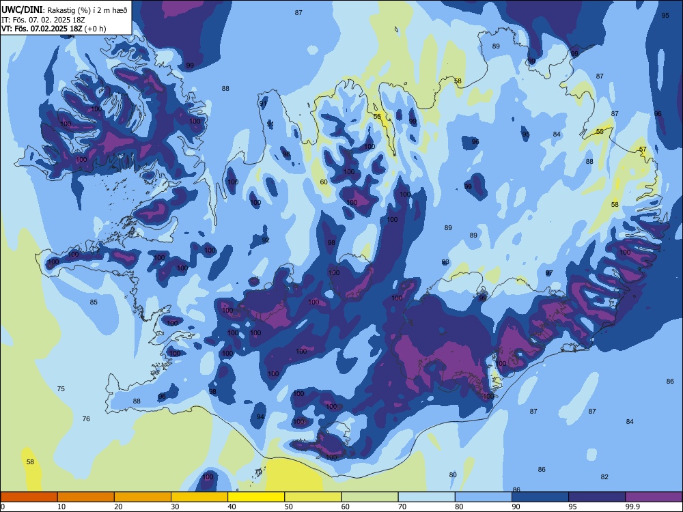Select the '90' legend scale label
The height and width of the screenshot is (512, 683).
coord(516,507)
